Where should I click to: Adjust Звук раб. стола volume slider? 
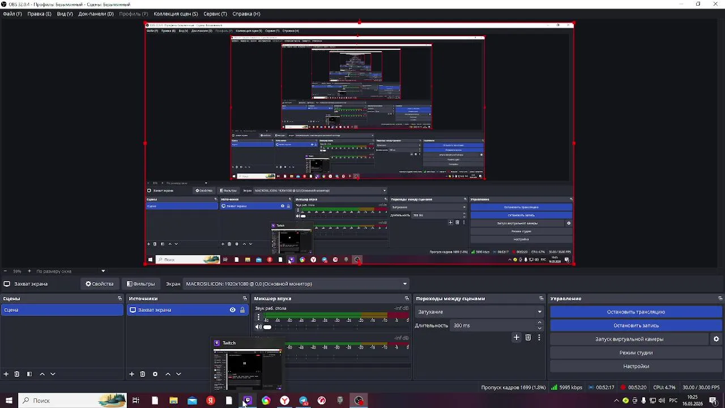[x=267, y=327]
